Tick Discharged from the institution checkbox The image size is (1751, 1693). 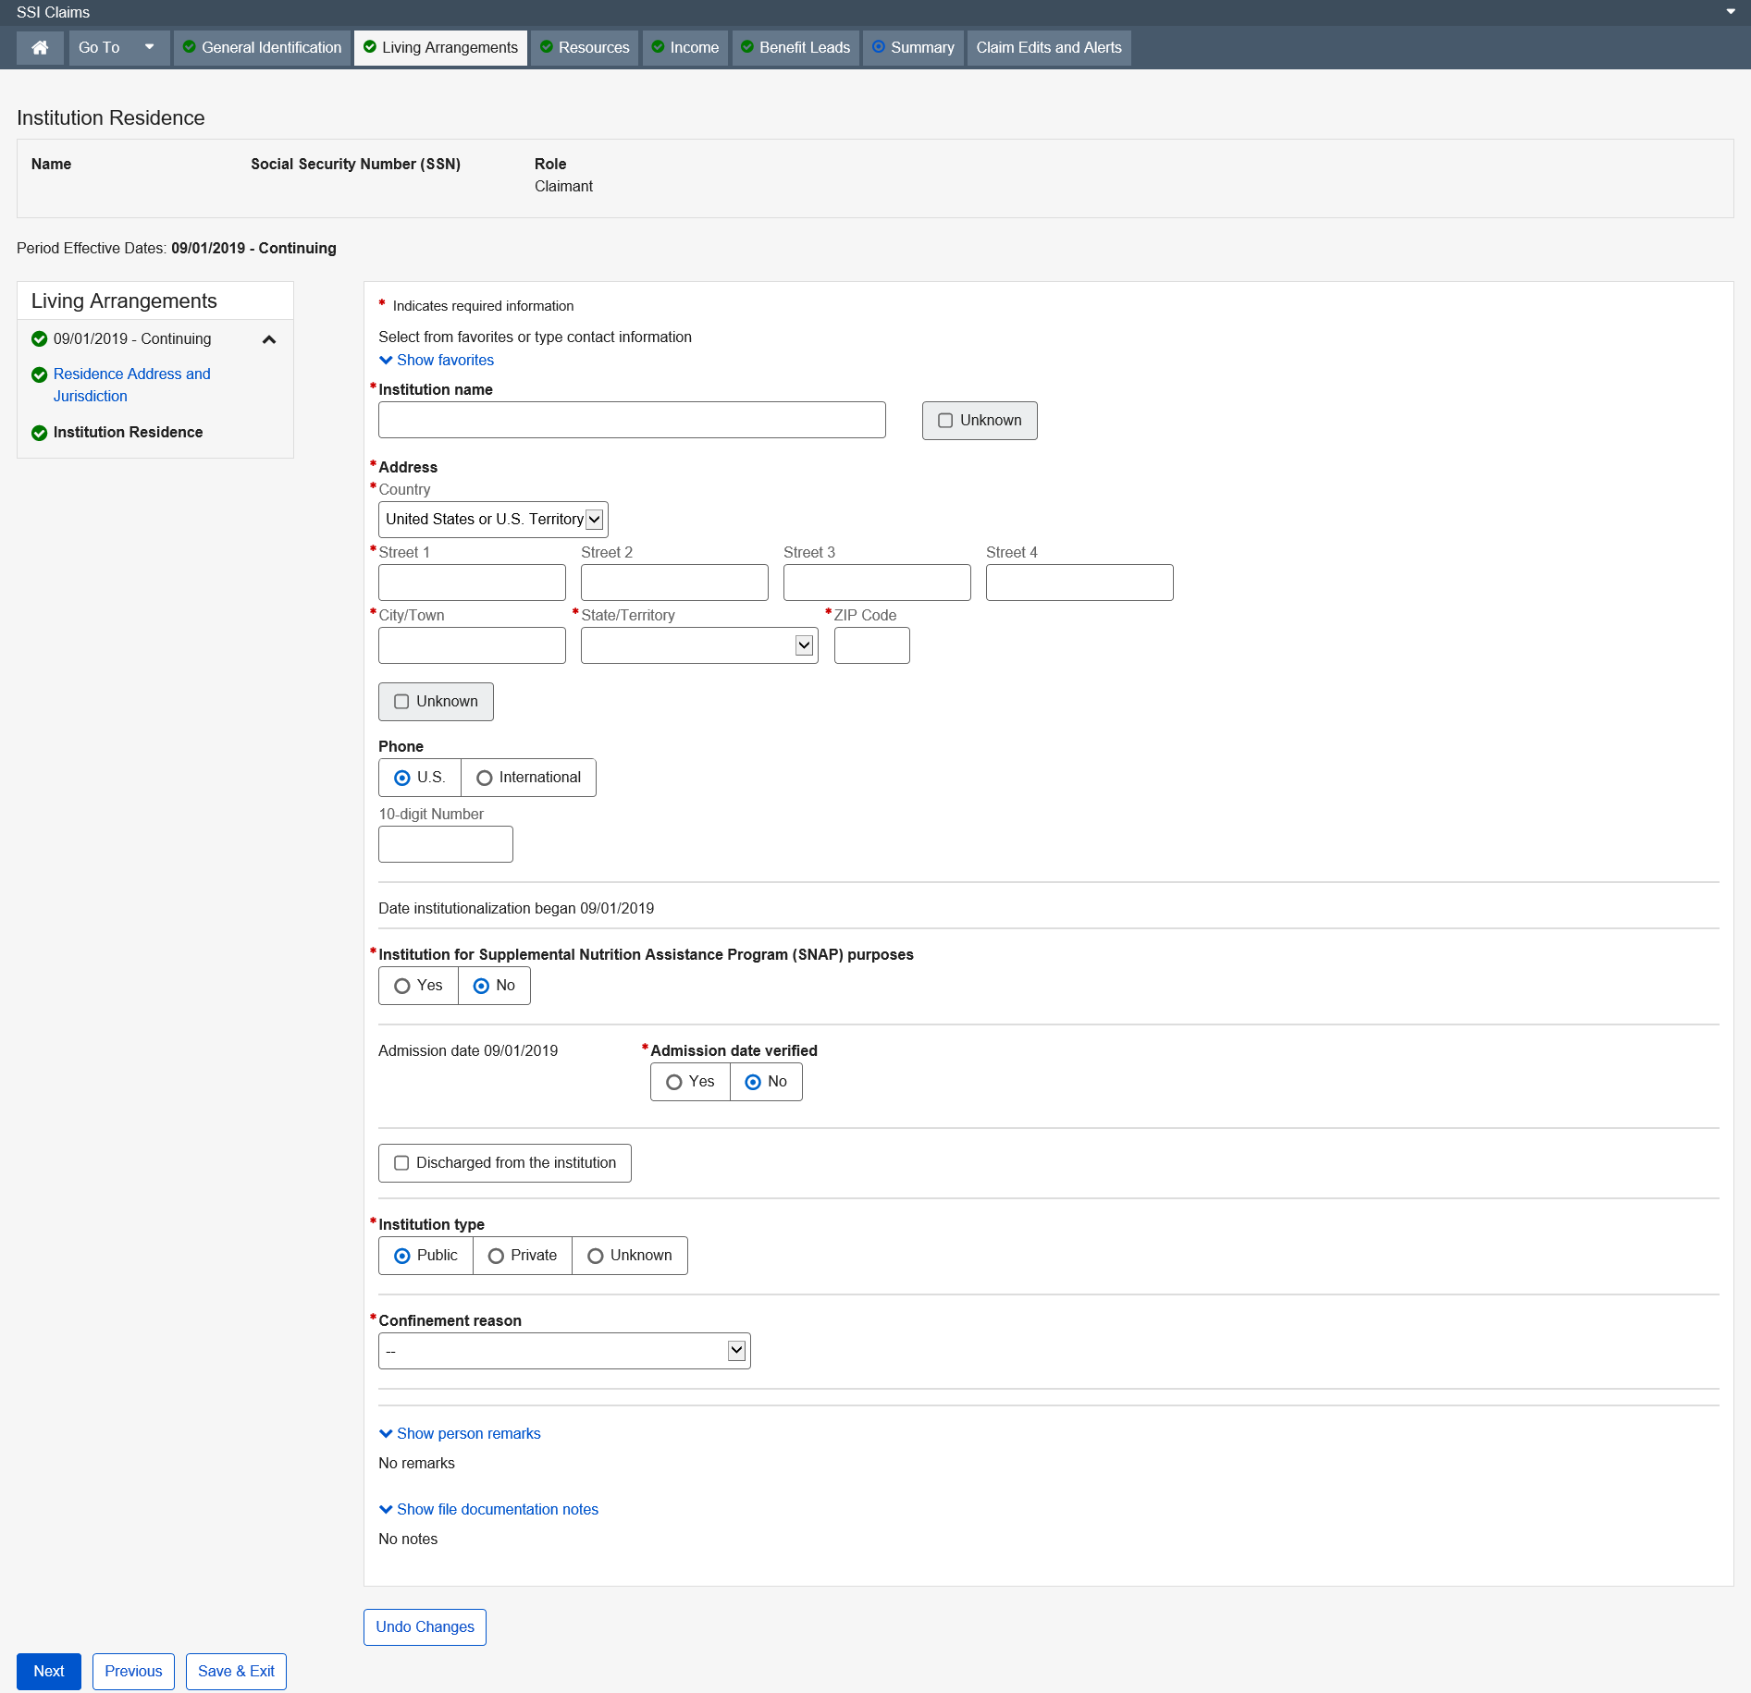pos(401,1163)
